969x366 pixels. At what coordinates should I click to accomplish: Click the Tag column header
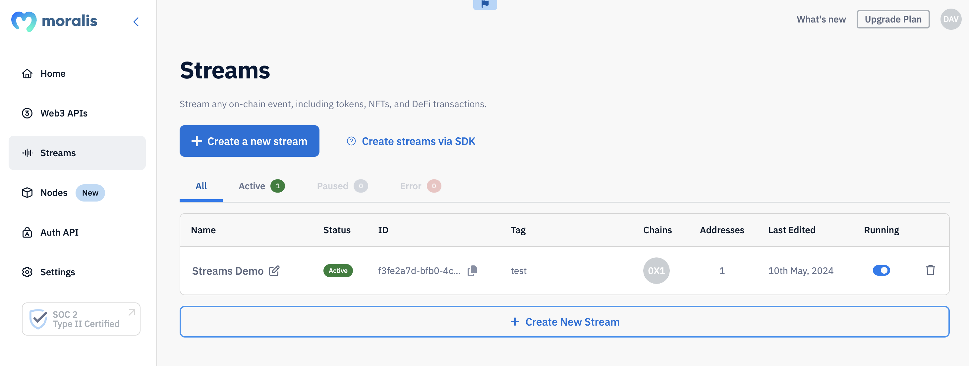518,230
